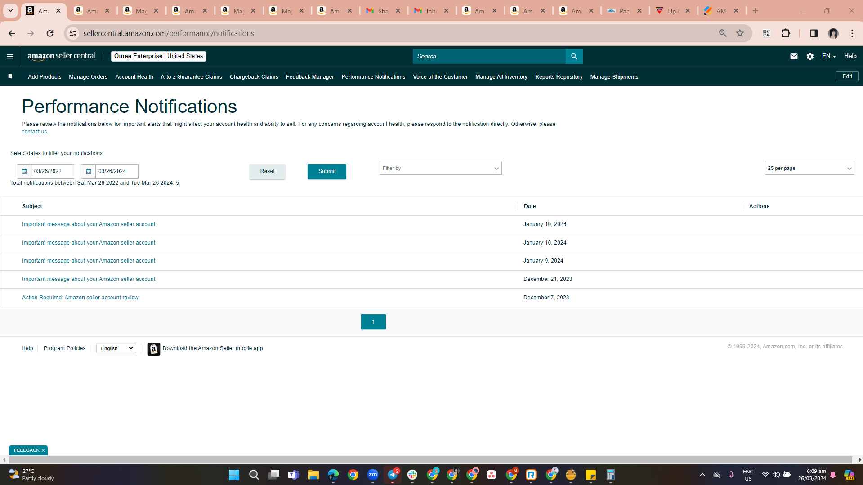Open Microsoft Teams from the taskbar

pyautogui.click(x=293, y=475)
